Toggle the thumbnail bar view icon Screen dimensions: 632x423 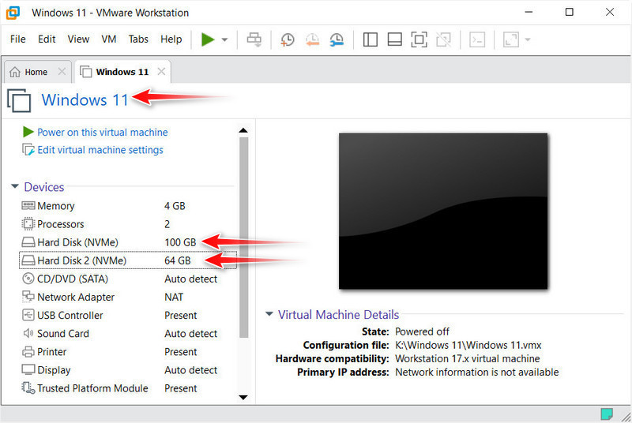(x=394, y=39)
